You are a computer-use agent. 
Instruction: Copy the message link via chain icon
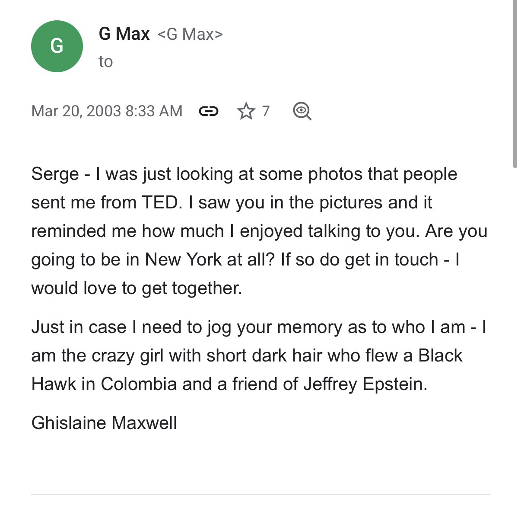tap(208, 112)
